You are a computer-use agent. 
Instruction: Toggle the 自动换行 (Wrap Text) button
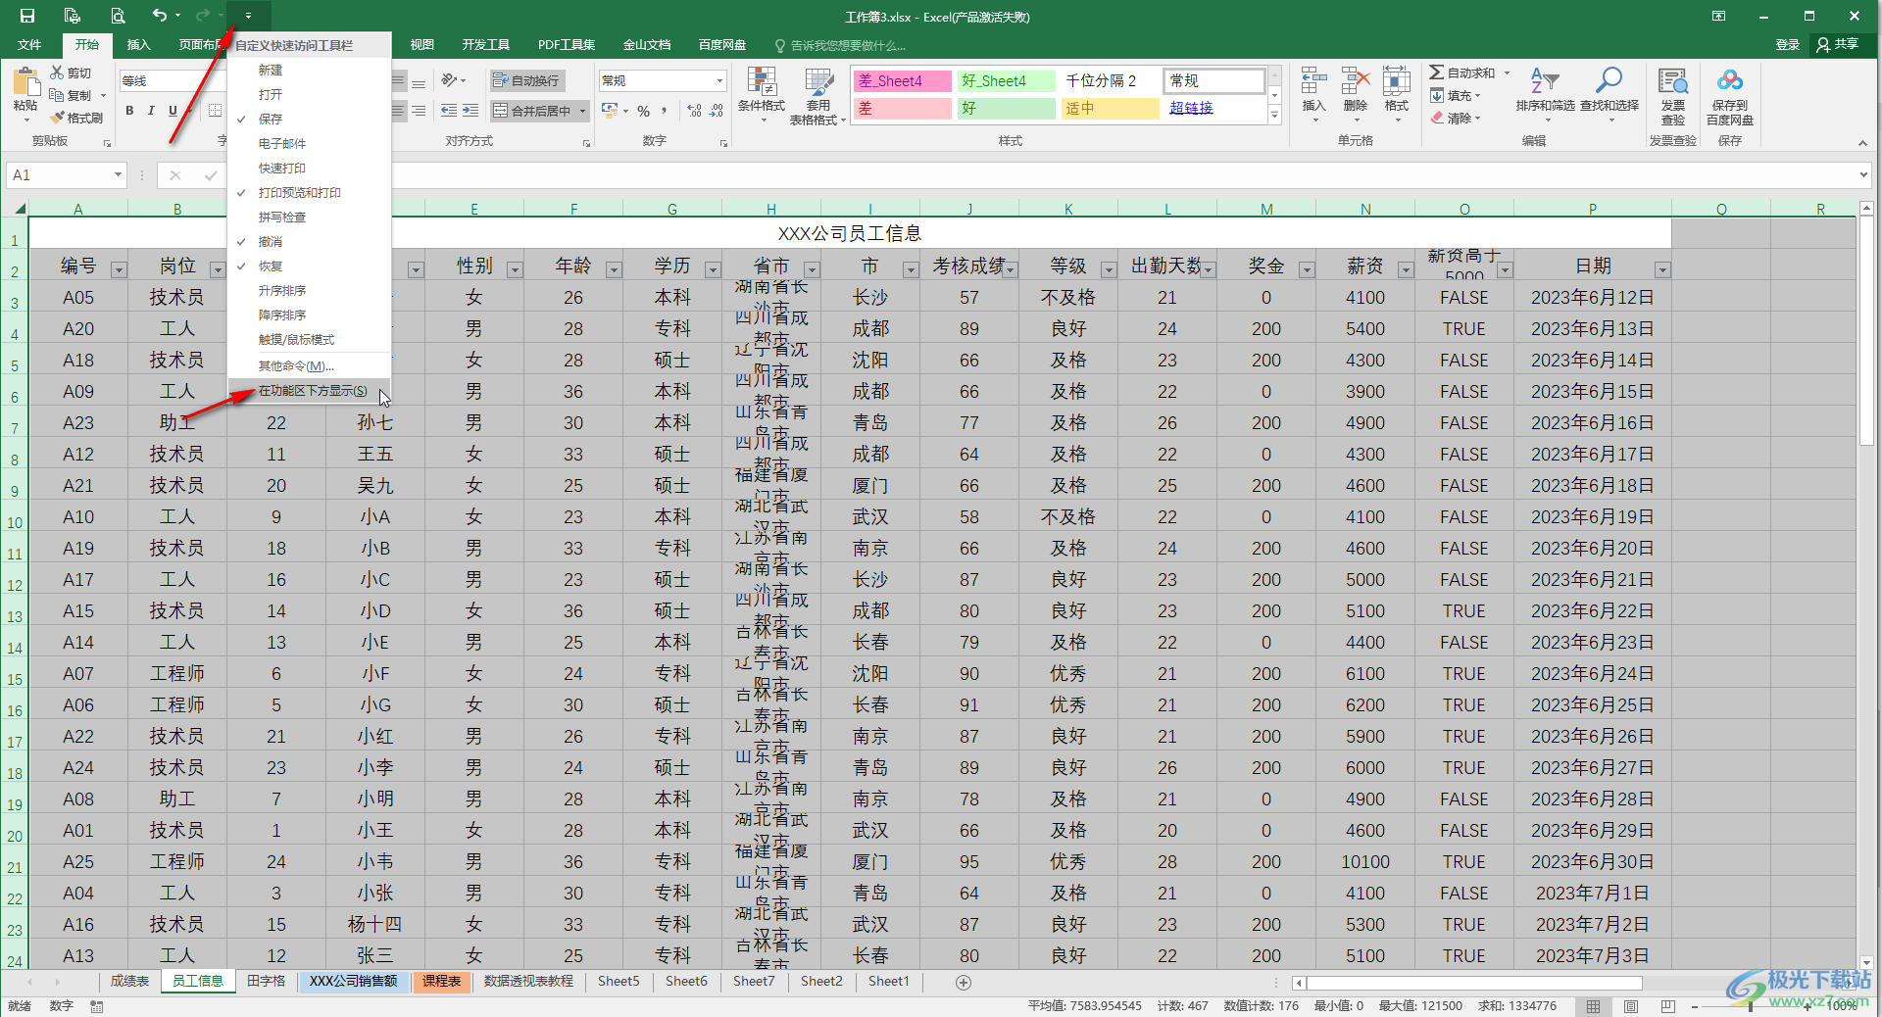pyautogui.click(x=526, y=80)
